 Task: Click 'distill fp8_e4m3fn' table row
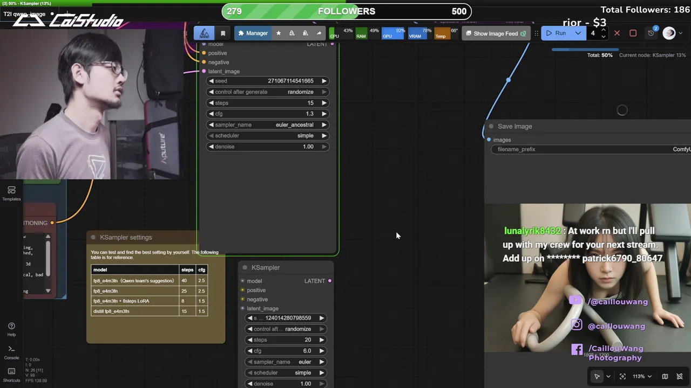point(149,311)
